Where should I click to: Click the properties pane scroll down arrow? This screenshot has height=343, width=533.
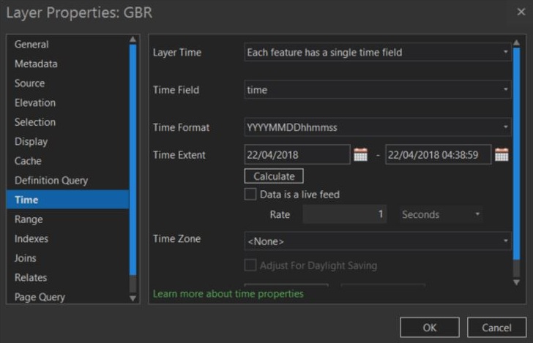point(516,282)
